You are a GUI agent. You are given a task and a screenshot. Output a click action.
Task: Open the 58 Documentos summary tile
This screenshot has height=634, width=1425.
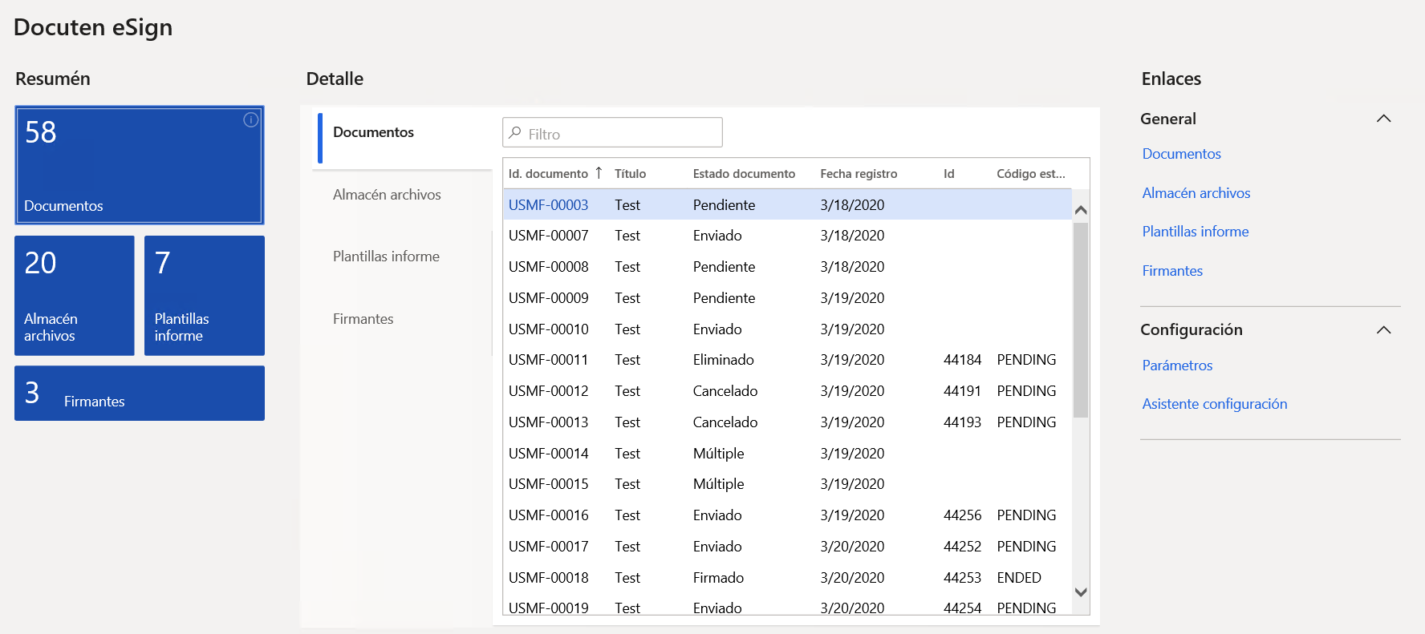click(140, 165)
